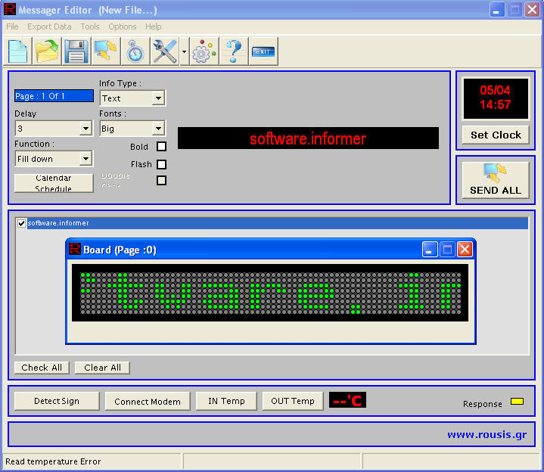Viewport: 544px width, 472px height.
Task: Open the wrench and screwdriver tools icon
Action: click(x=164, y=51)
